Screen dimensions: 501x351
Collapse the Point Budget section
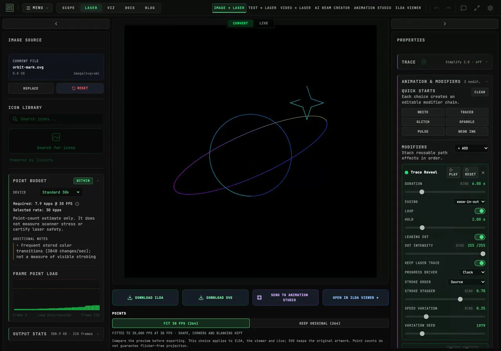pyautogui.click(x=98, y=181)
